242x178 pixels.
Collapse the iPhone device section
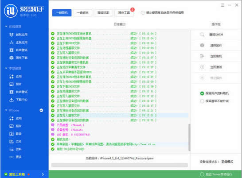coord(6,110)
